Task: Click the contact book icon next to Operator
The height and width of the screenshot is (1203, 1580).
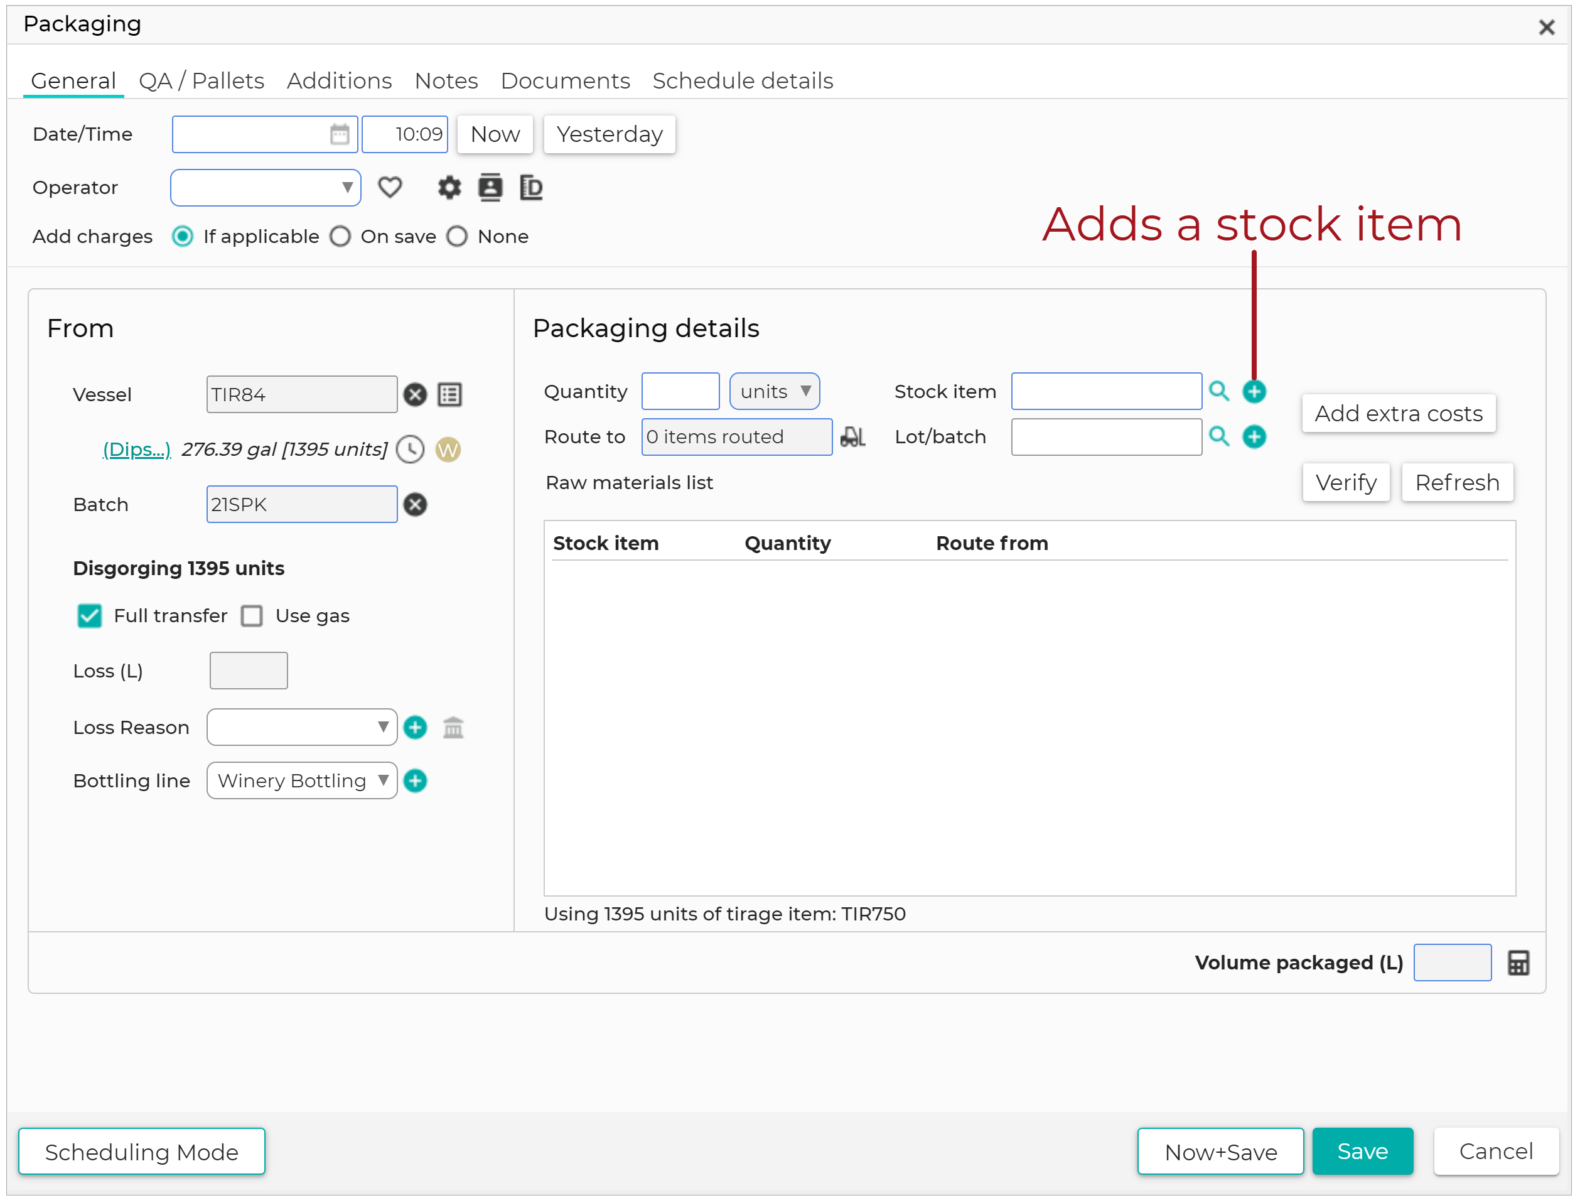Action: [x=490, y=188]
